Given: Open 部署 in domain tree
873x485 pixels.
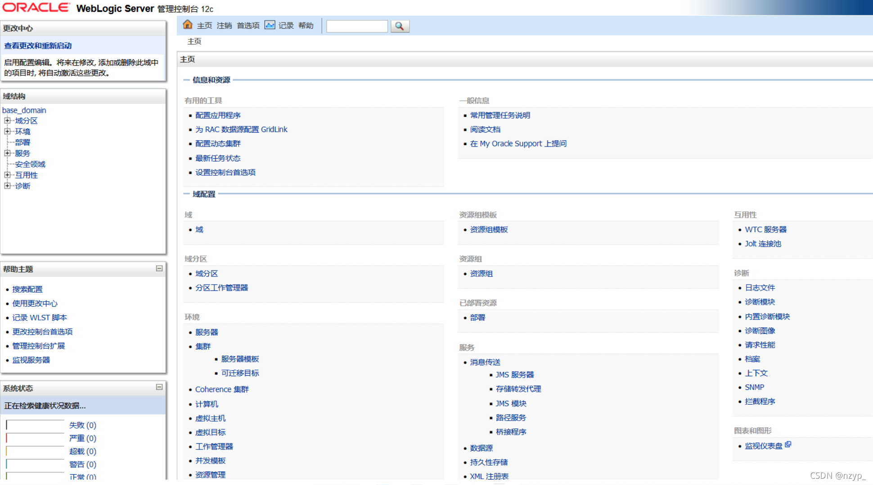Looking at the screenshot, I should pos(22,142).
